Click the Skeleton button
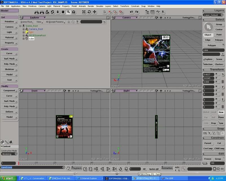226x181 pixels. (x=9, y=69)
